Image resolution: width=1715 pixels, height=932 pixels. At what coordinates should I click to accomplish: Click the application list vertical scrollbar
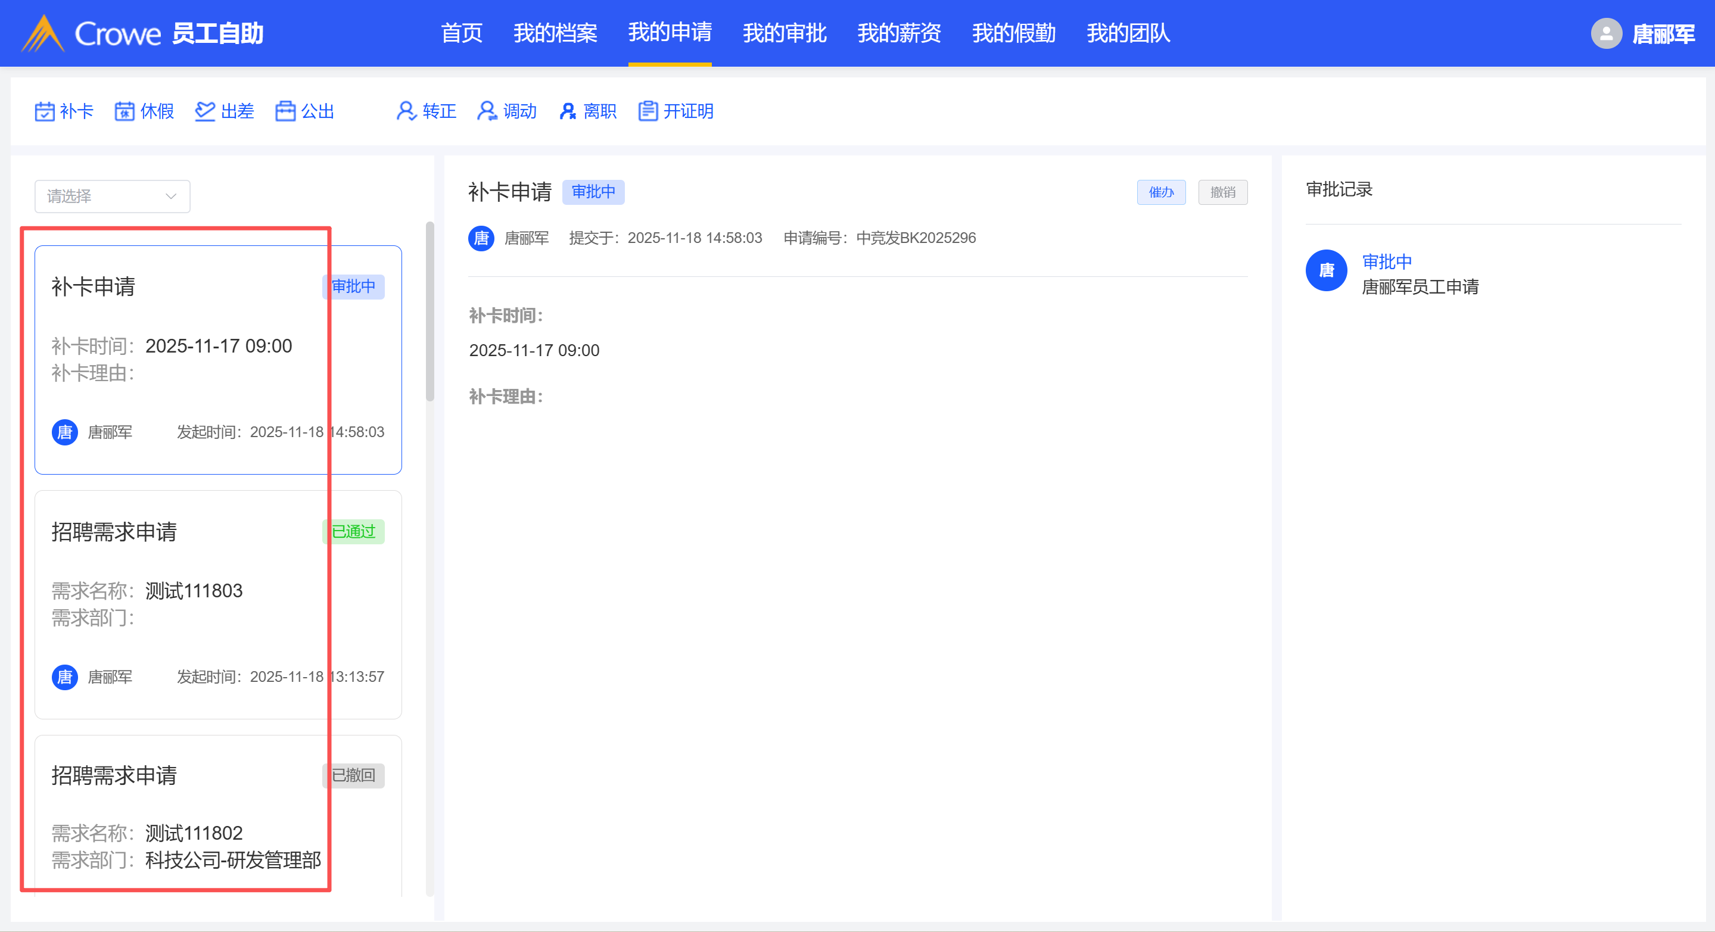(x=430, y=311)
